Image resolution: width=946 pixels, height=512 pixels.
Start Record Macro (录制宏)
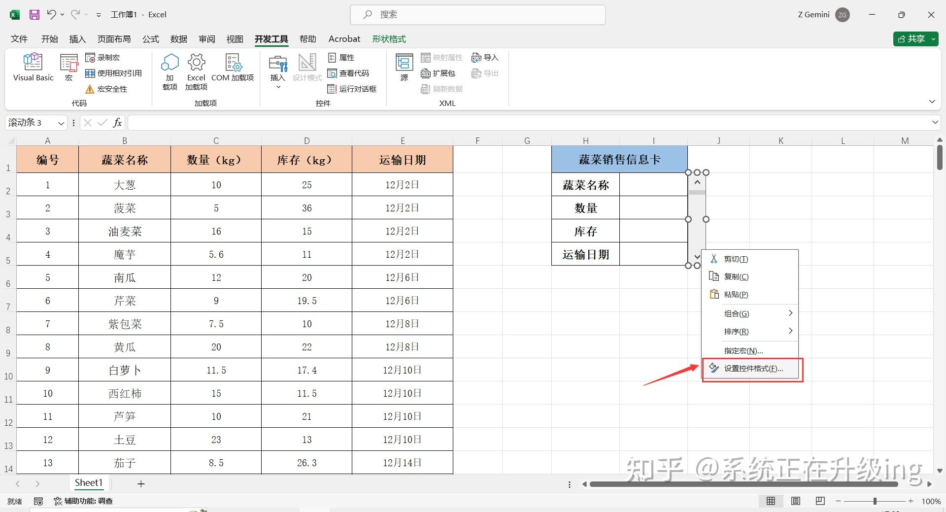coord(102,58)
